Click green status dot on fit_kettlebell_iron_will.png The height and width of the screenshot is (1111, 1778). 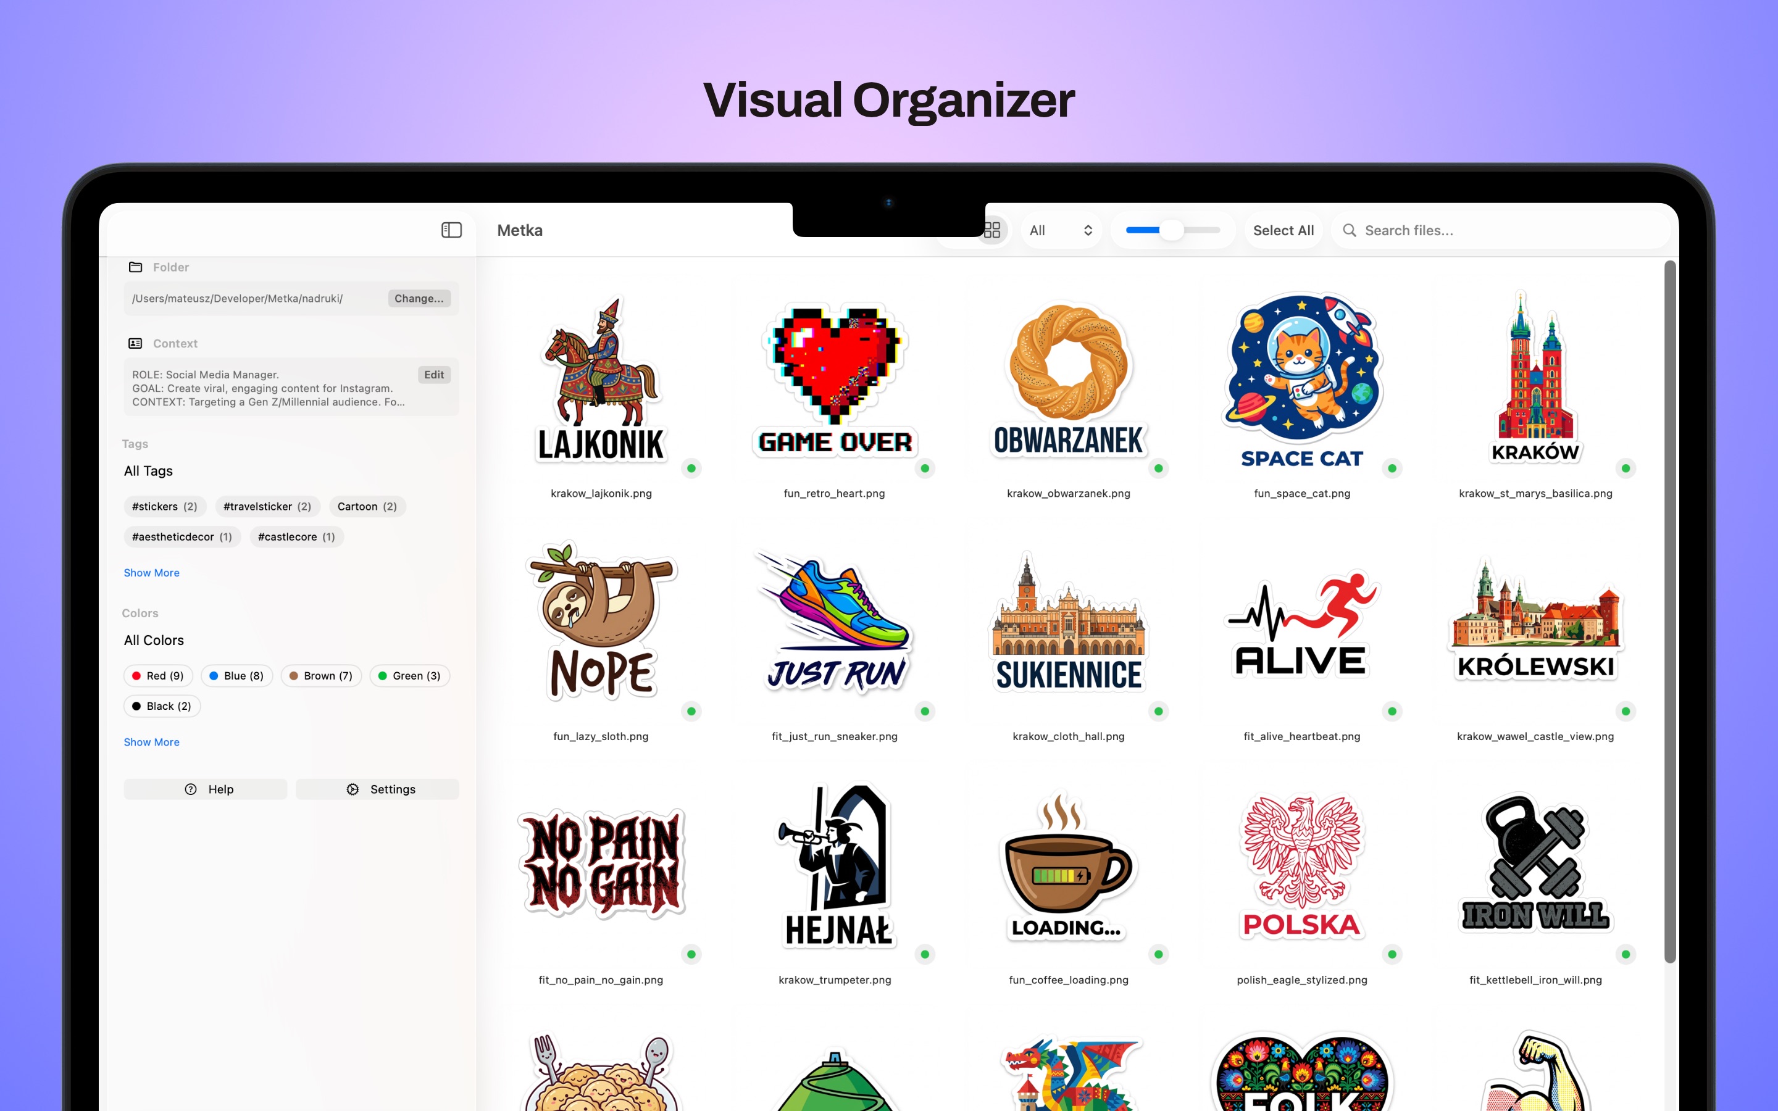(1625, 954)
